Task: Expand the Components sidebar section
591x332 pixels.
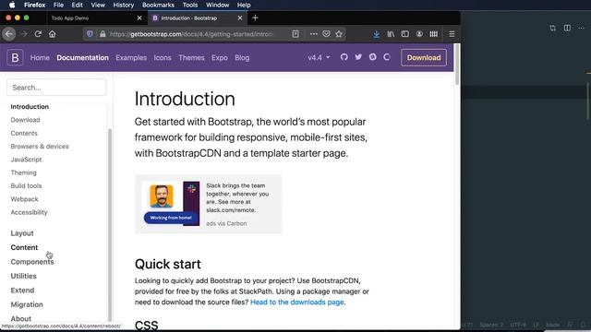Action: point(32,262)
